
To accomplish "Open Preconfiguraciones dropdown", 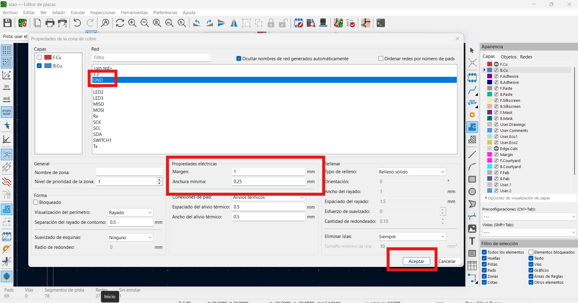I will click(x=529, y=217).
